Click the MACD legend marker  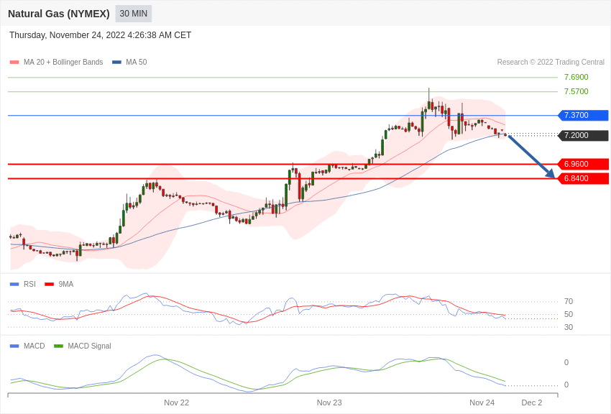click(14, 346)
